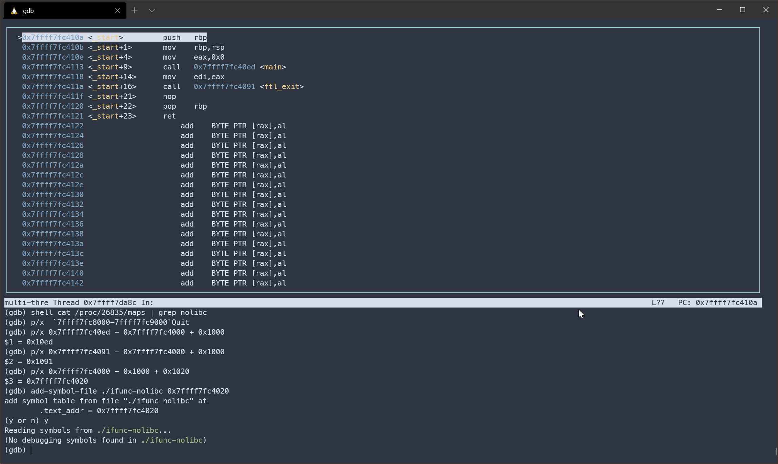Viewport: 778px width, 464px height.
Task: Click the call to main address 0x7ffff7fc40ed
Action: pos(224,67)
